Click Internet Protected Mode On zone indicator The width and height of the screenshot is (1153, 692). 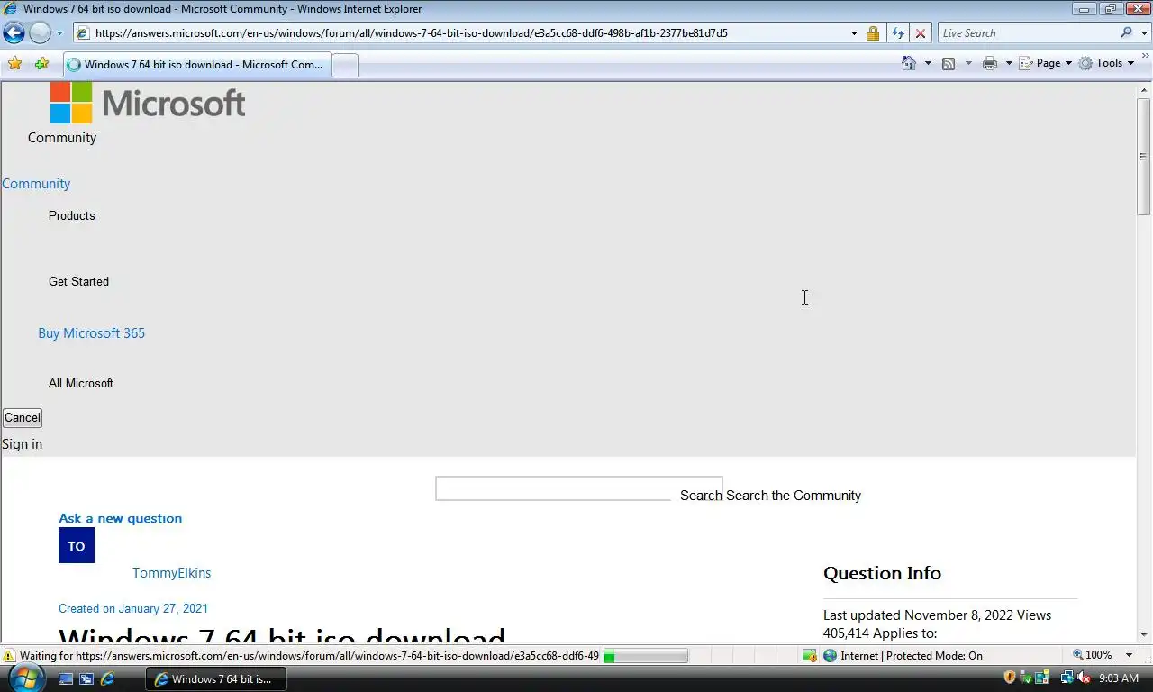[x=903, y=656]
